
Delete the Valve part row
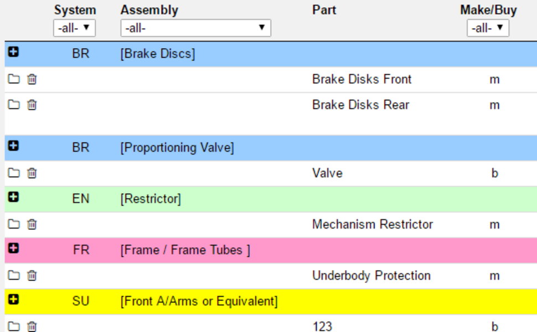[x=32, y=173]
